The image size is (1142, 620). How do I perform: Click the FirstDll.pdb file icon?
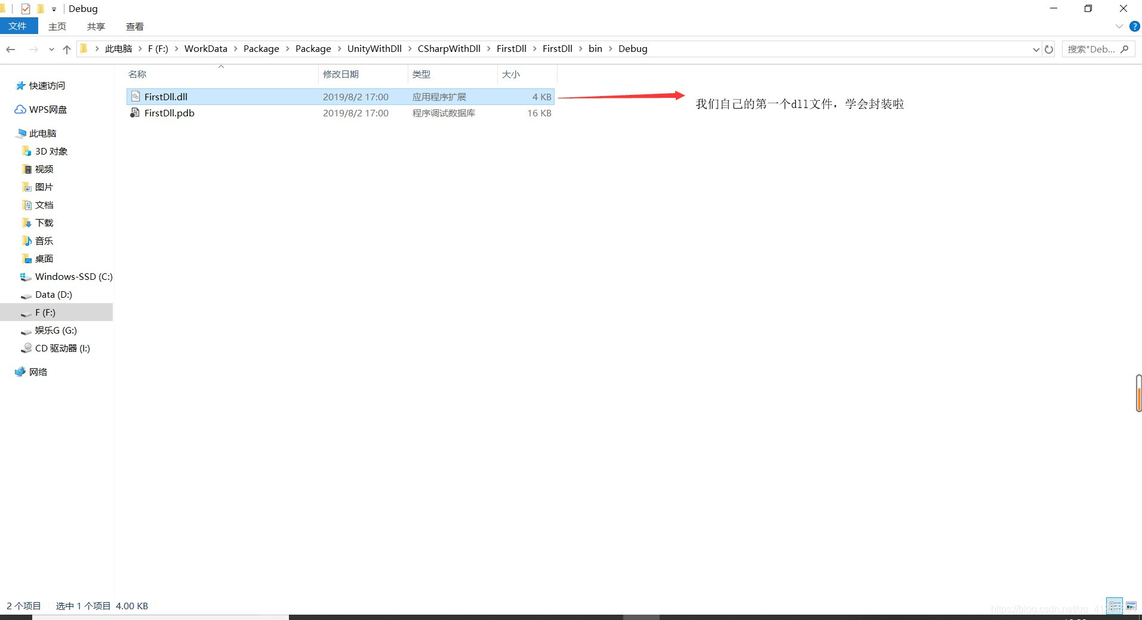click(x=136, y=113)
